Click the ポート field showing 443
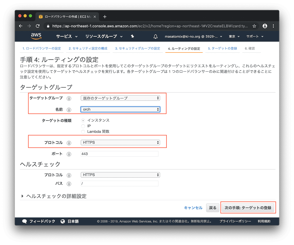The image size is (294, 245). pos(119,154)
